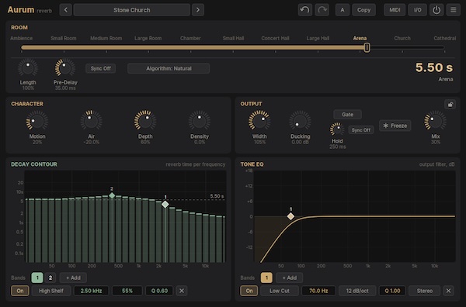
Task: Toggle the plugin power bypass icon
Action: (x=436, y=10)
